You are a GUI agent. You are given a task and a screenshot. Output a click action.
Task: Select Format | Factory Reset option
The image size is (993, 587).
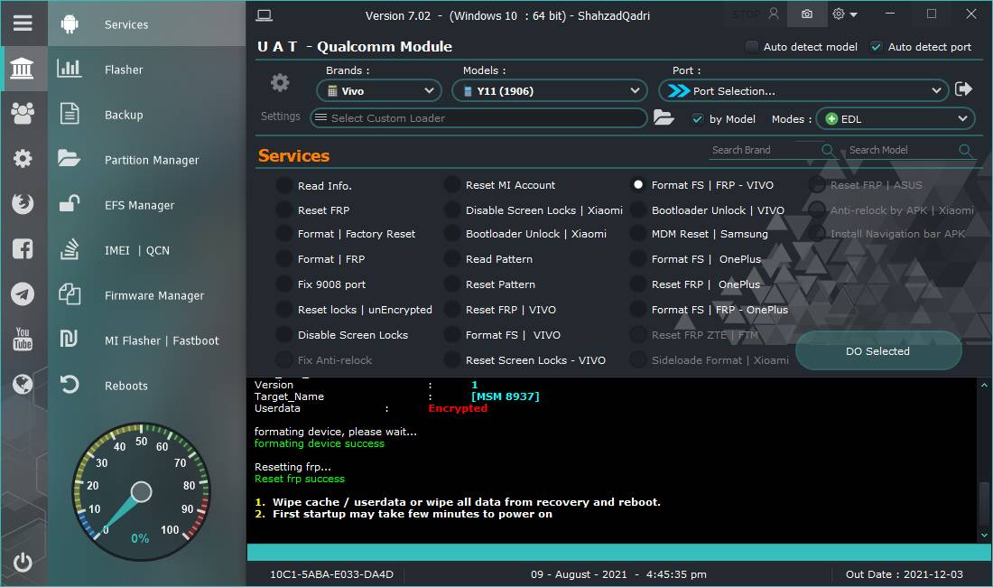pos(284,234)
